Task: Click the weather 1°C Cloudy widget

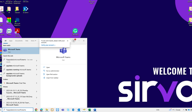Action: [x=175, y=110]
